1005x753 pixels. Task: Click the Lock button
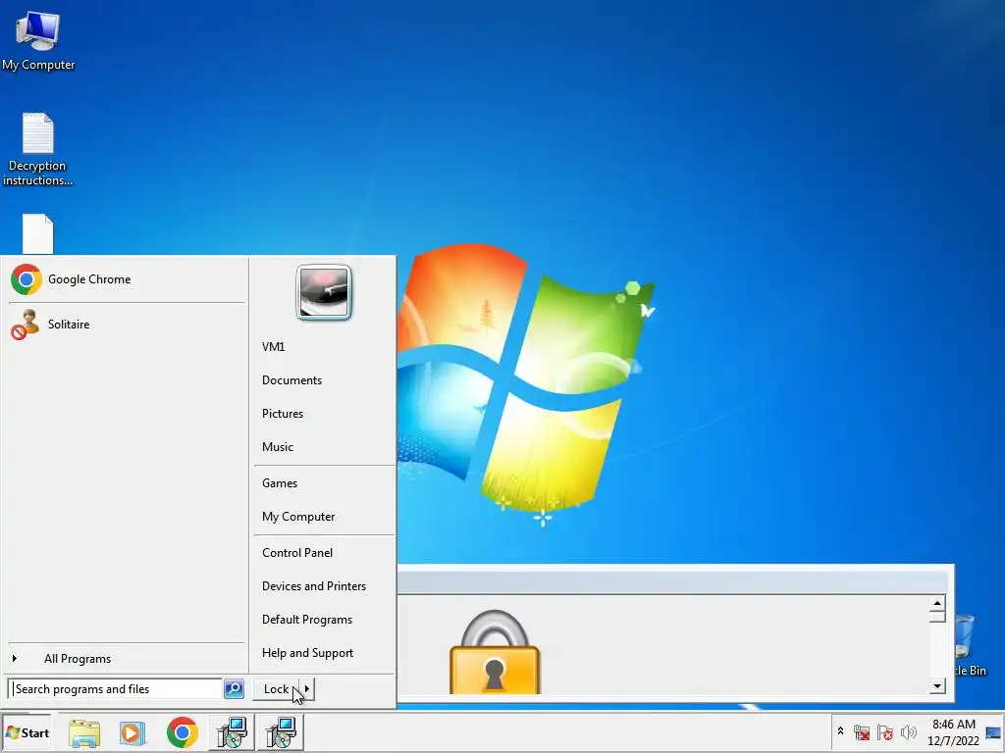click(276, 689)
